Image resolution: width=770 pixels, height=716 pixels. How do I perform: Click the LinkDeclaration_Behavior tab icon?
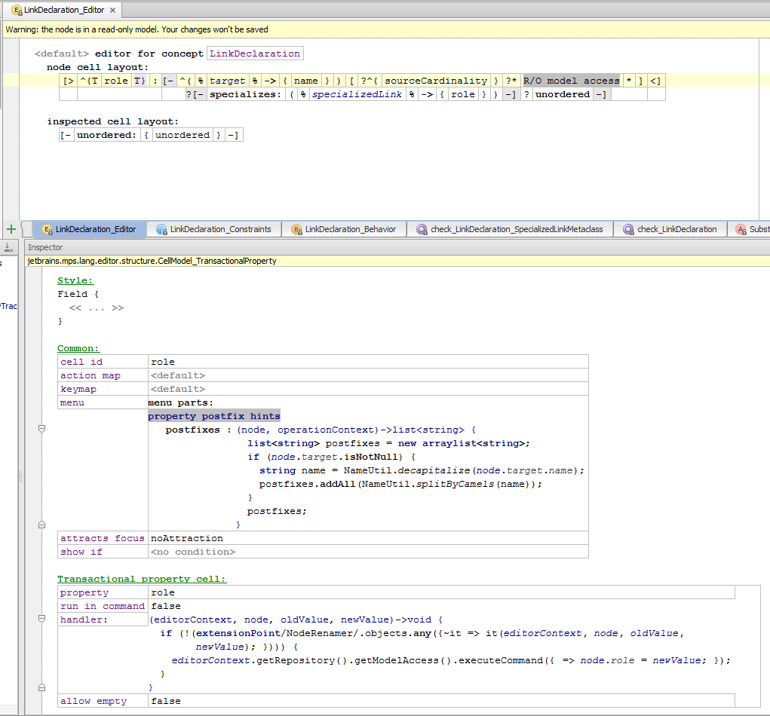point(296,230)
